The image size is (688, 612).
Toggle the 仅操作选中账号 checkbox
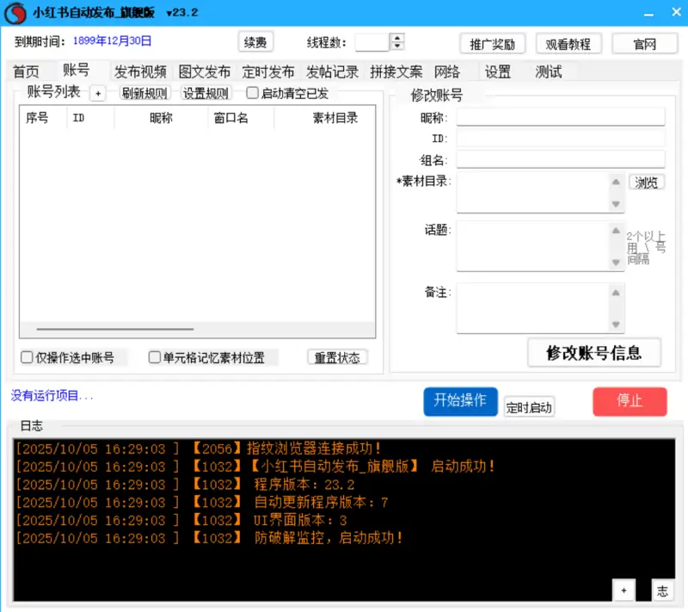click(28, 357)
